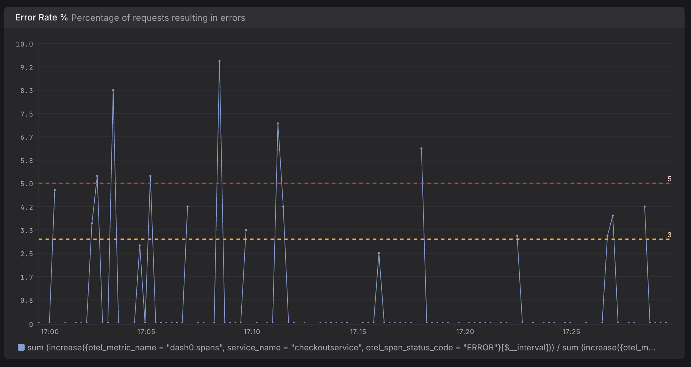The width and height of the screenshot is (691, 367).
Task: Click the isolated data point near 5.8
Action: (x=421, y=149)
